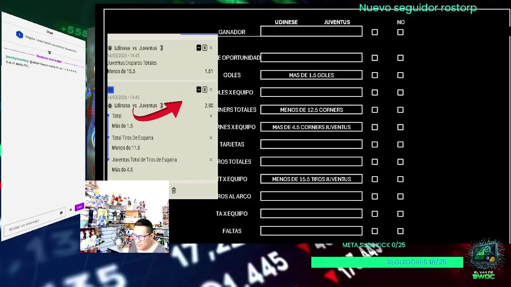The height and width of the screenshot is (287, 511).
Task: Tick NO checkbox beside MAS DE 4.5 CORNERS JUVENTUS
Action: pos(400,127)
